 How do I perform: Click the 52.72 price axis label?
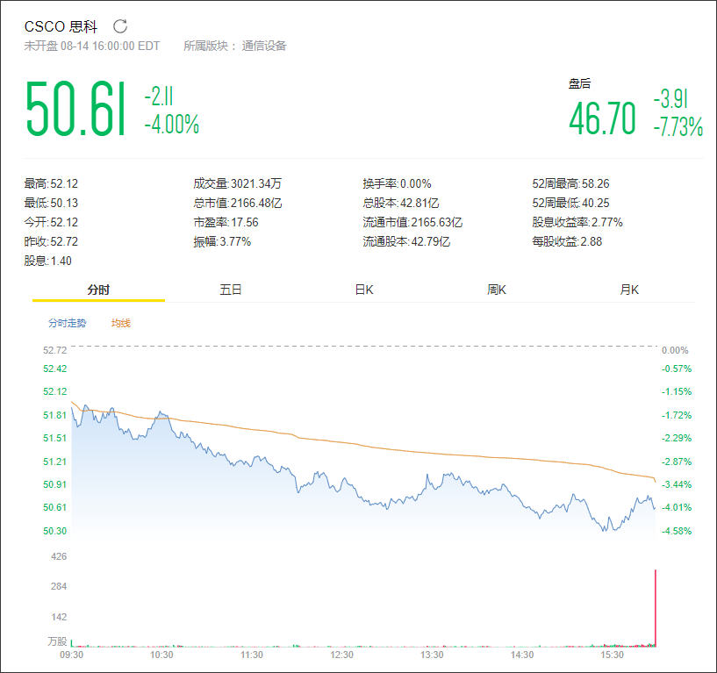coord(55,350)
